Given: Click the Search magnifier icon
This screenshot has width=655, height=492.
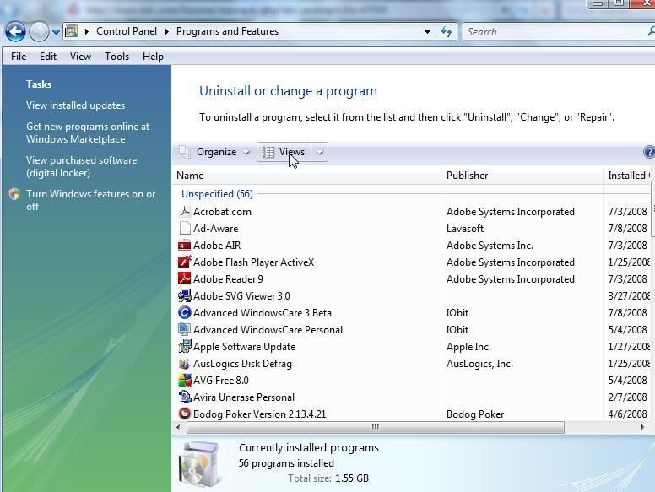Looking at the screenshot, I should pyautogui.click(x=652, y=31).
